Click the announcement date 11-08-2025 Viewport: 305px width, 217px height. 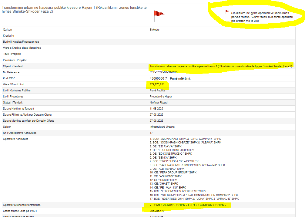(157, 109)
